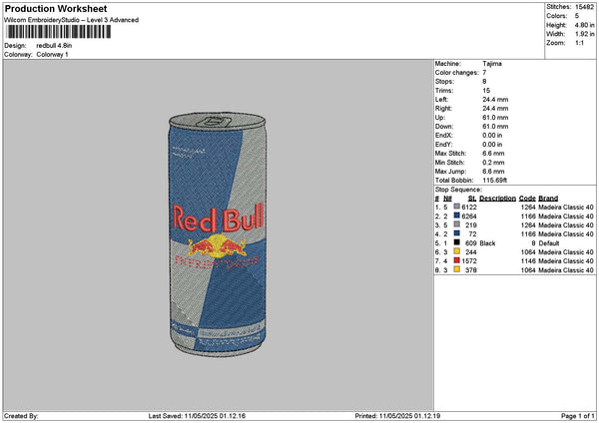Select the gray swatch in stop sequence row 1
599x423 pixels.
(456, 207)
